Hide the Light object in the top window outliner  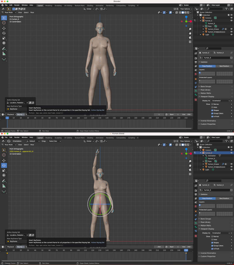coord(231,35)
